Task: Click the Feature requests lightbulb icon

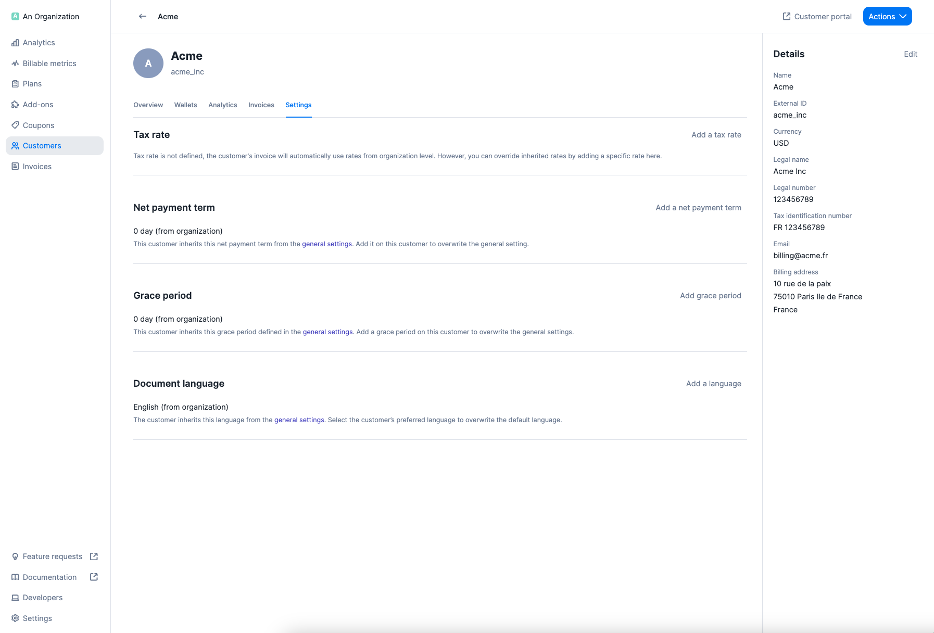Action: click(15, 556)
